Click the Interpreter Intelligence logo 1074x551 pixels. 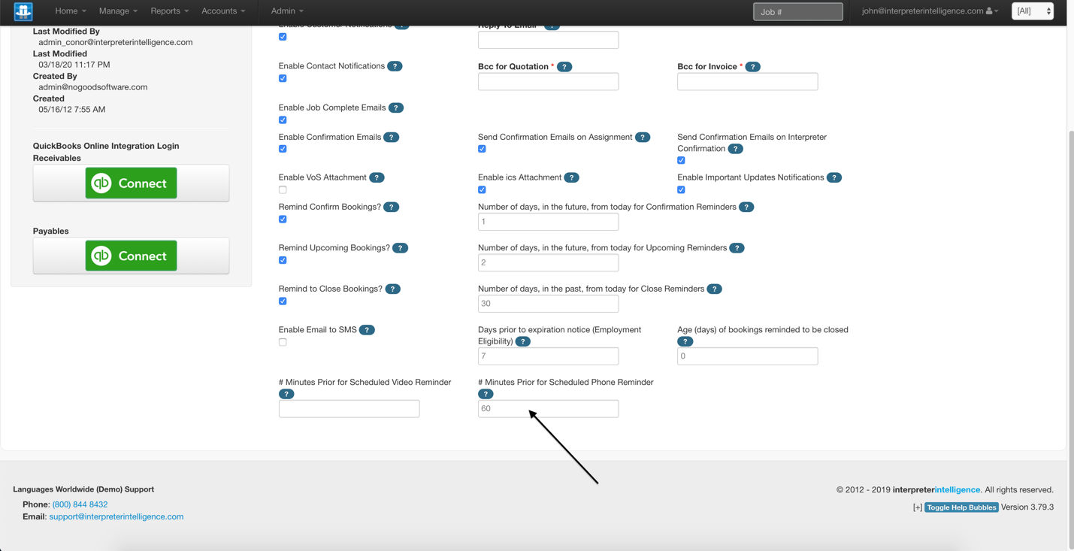23,11
